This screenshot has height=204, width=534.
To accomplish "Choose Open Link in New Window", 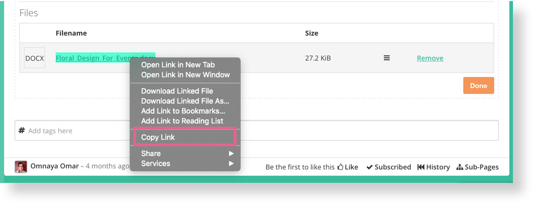I will [x=185, y=75].
